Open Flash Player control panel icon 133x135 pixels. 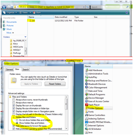point(86,105)
